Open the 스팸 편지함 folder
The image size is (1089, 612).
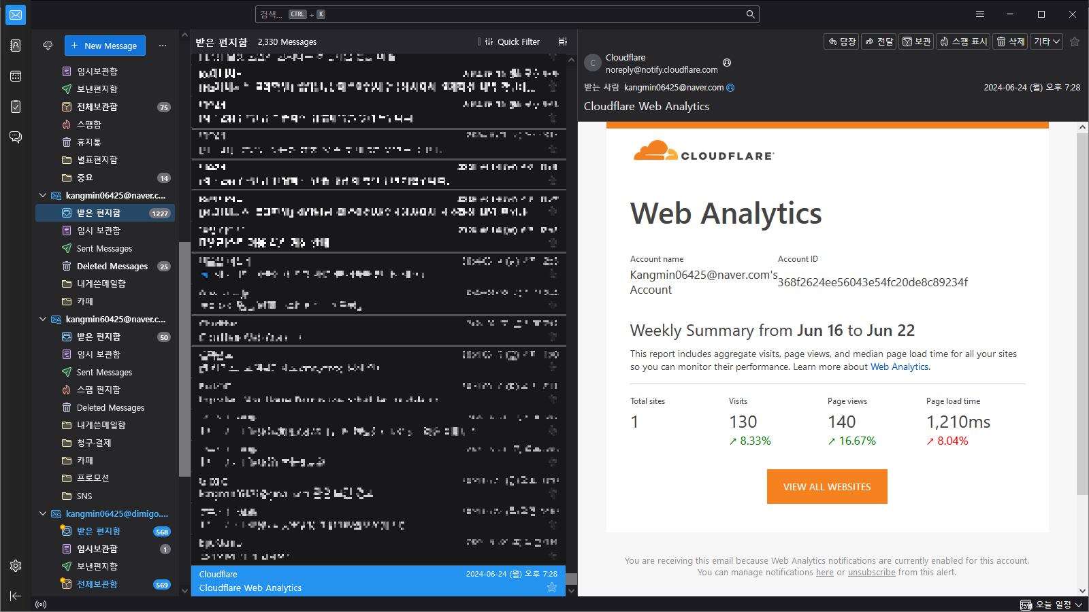coord(105,390)
